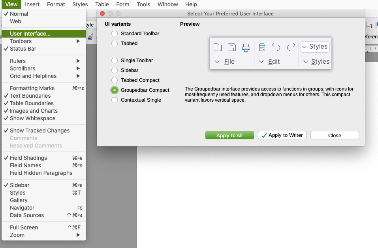The image size is (378, 248).
Task: Choose the Sidebar UI variant
Action: [115, 70]
